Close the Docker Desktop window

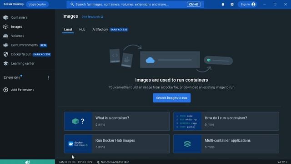tap(286, 4)
